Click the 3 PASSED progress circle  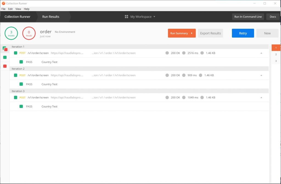11,33
